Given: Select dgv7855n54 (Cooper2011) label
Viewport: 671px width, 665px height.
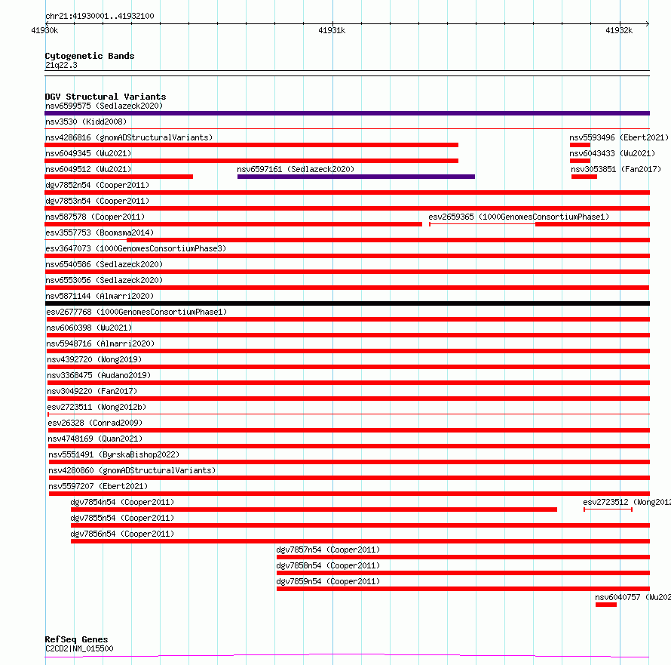Looking at the screenshot, I should [122, 518].
